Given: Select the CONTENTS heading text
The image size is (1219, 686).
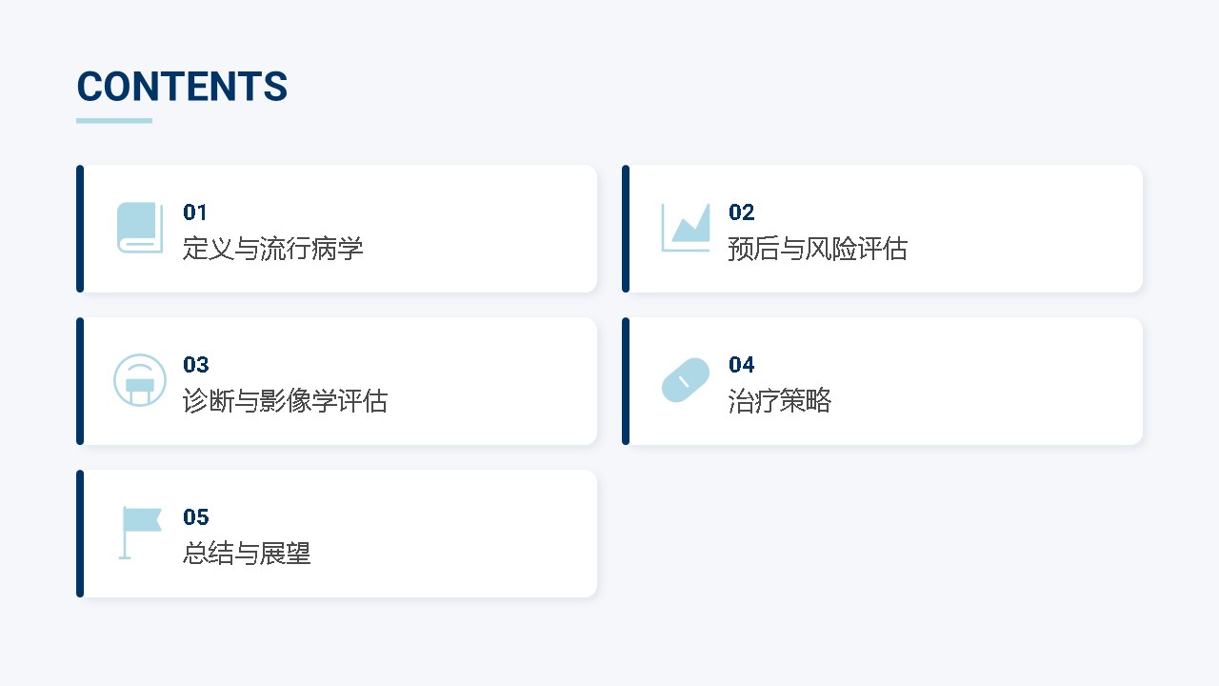Looking at the screenshot, I should (x=182, y=87).
